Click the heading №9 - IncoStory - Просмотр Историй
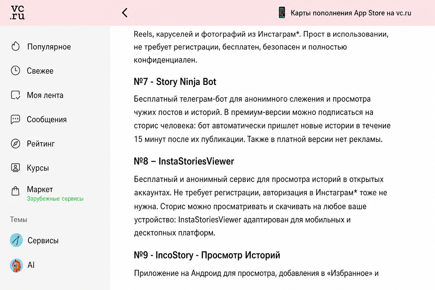435x290 pixels. (x=207, y=255)
